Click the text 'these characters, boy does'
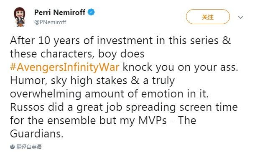The width and height of the screenshot is (255, 152). (x=77, y=54)
